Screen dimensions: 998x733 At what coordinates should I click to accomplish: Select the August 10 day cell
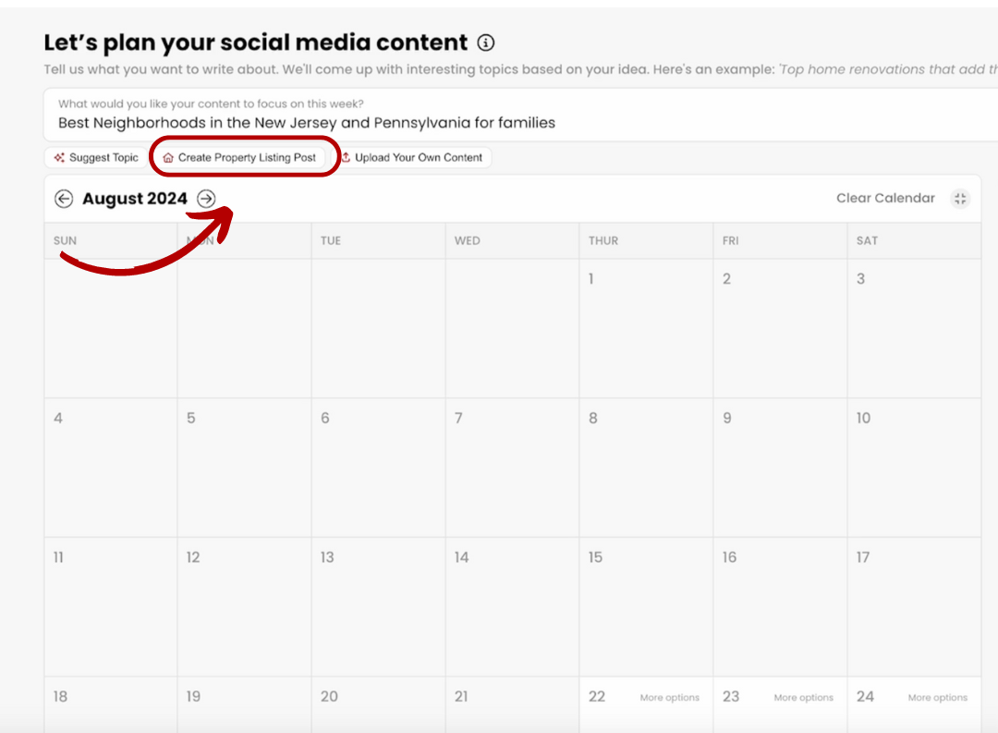[x=914, y=468]
